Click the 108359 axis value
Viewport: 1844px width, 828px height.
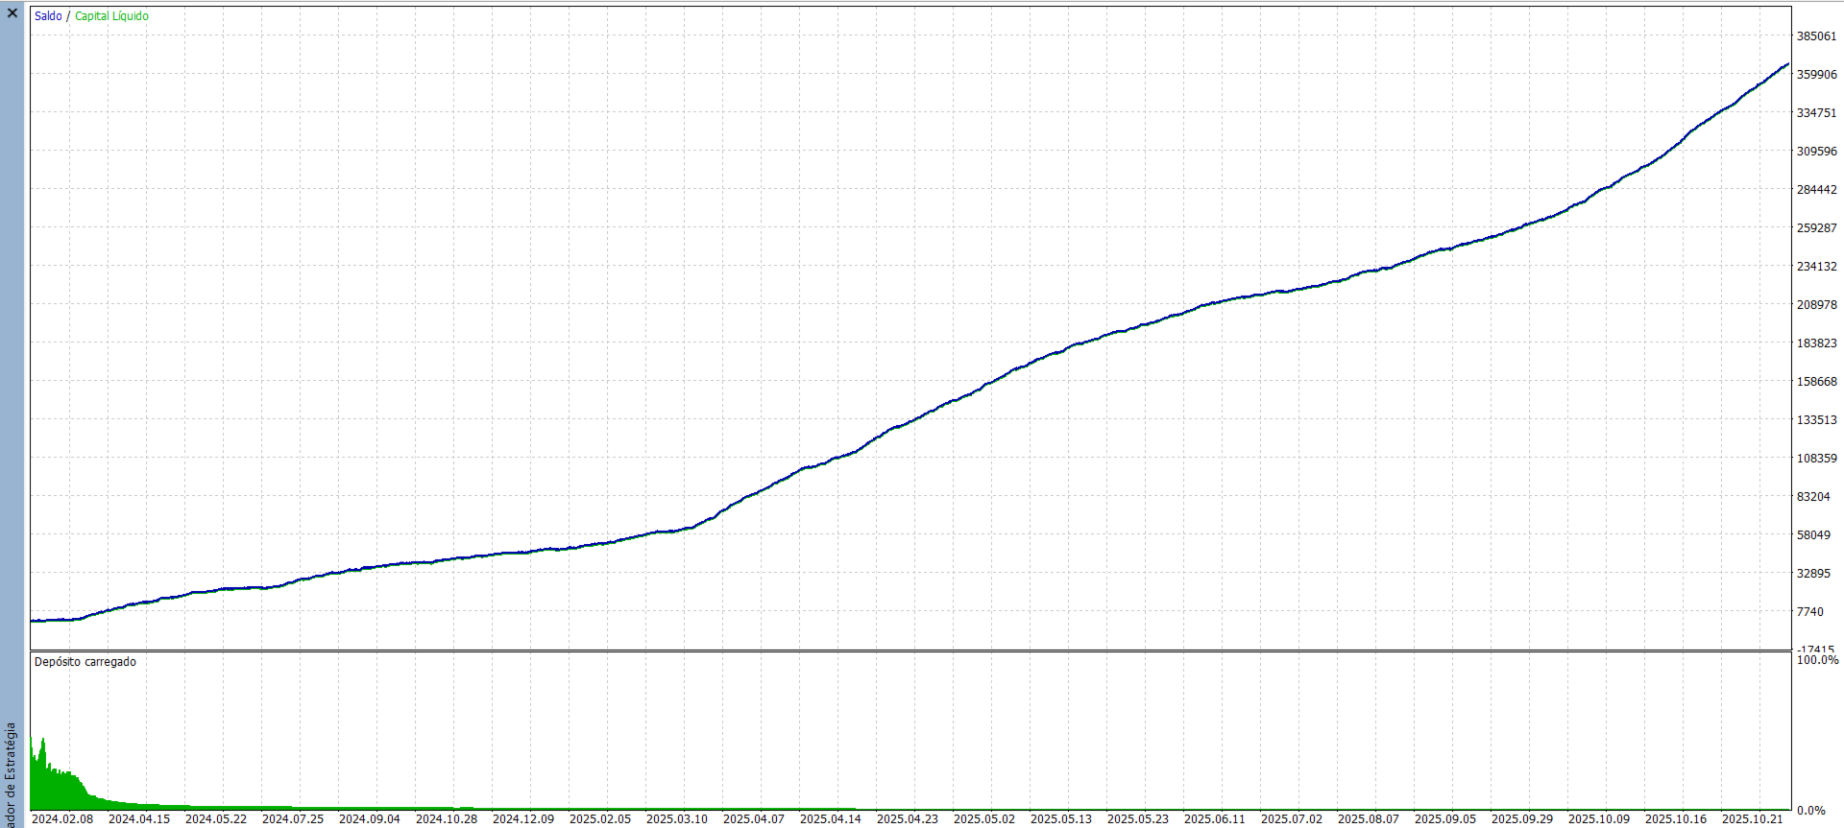1816,459
